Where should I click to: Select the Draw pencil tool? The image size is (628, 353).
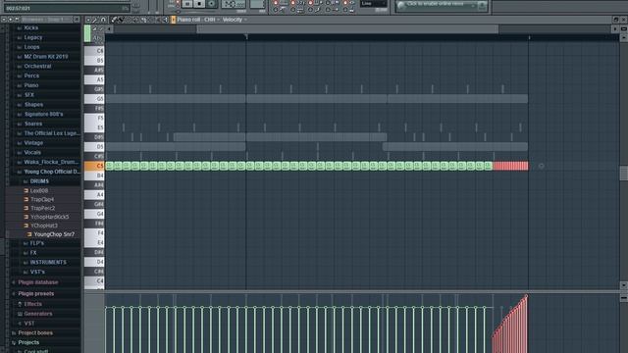pos(114,20)
